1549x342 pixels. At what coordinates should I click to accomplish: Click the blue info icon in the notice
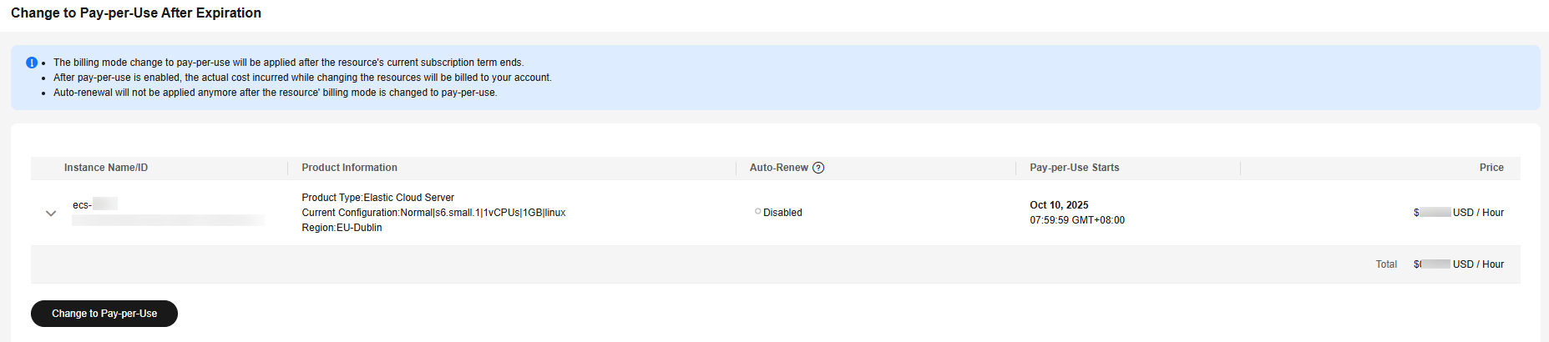pyautogui.click(x=32, y=63)
